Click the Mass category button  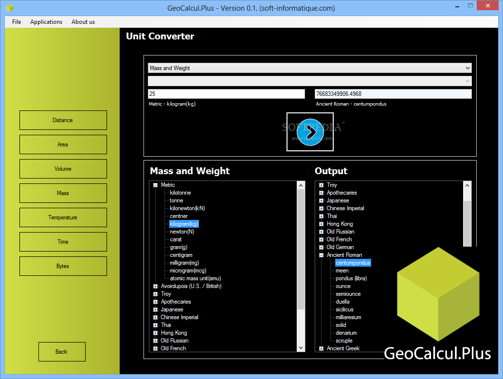(63, 193)
